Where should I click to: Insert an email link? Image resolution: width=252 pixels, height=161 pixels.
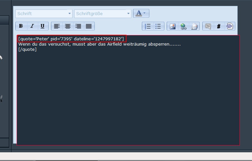194,26
